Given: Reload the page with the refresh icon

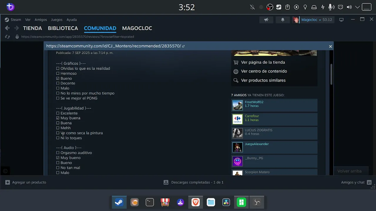Looking at the screenshot, I should (7, 37).
